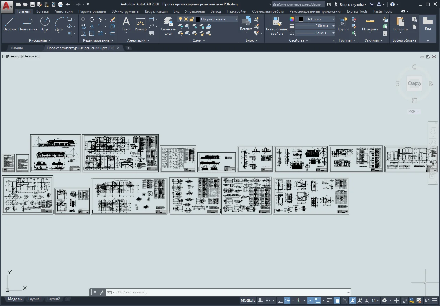The image size is (440, 306).
Task: Toggle isometric drafting in status bar
Action: [299, 300]
